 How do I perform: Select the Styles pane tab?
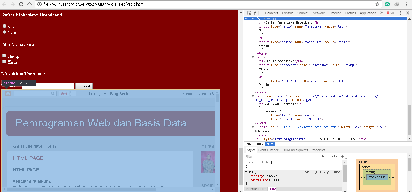tap(251, 150)
